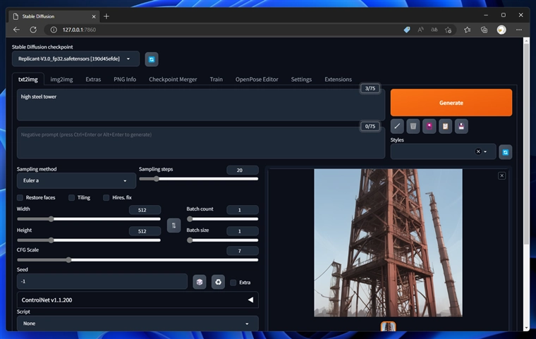The image size is (536, 339).
Task: Go back in the browser
Action: 16,30
